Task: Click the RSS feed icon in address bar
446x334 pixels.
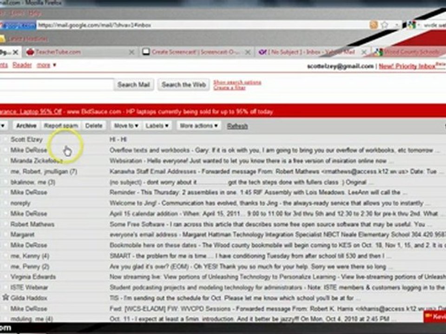Action: (374, 25)
